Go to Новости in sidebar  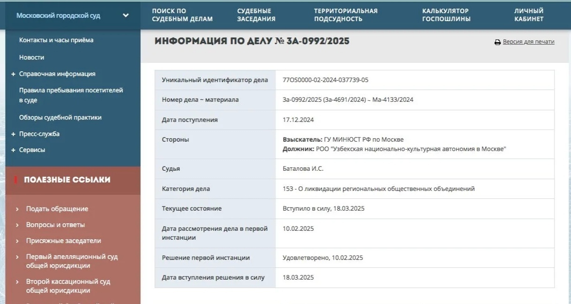pos(31,57)
